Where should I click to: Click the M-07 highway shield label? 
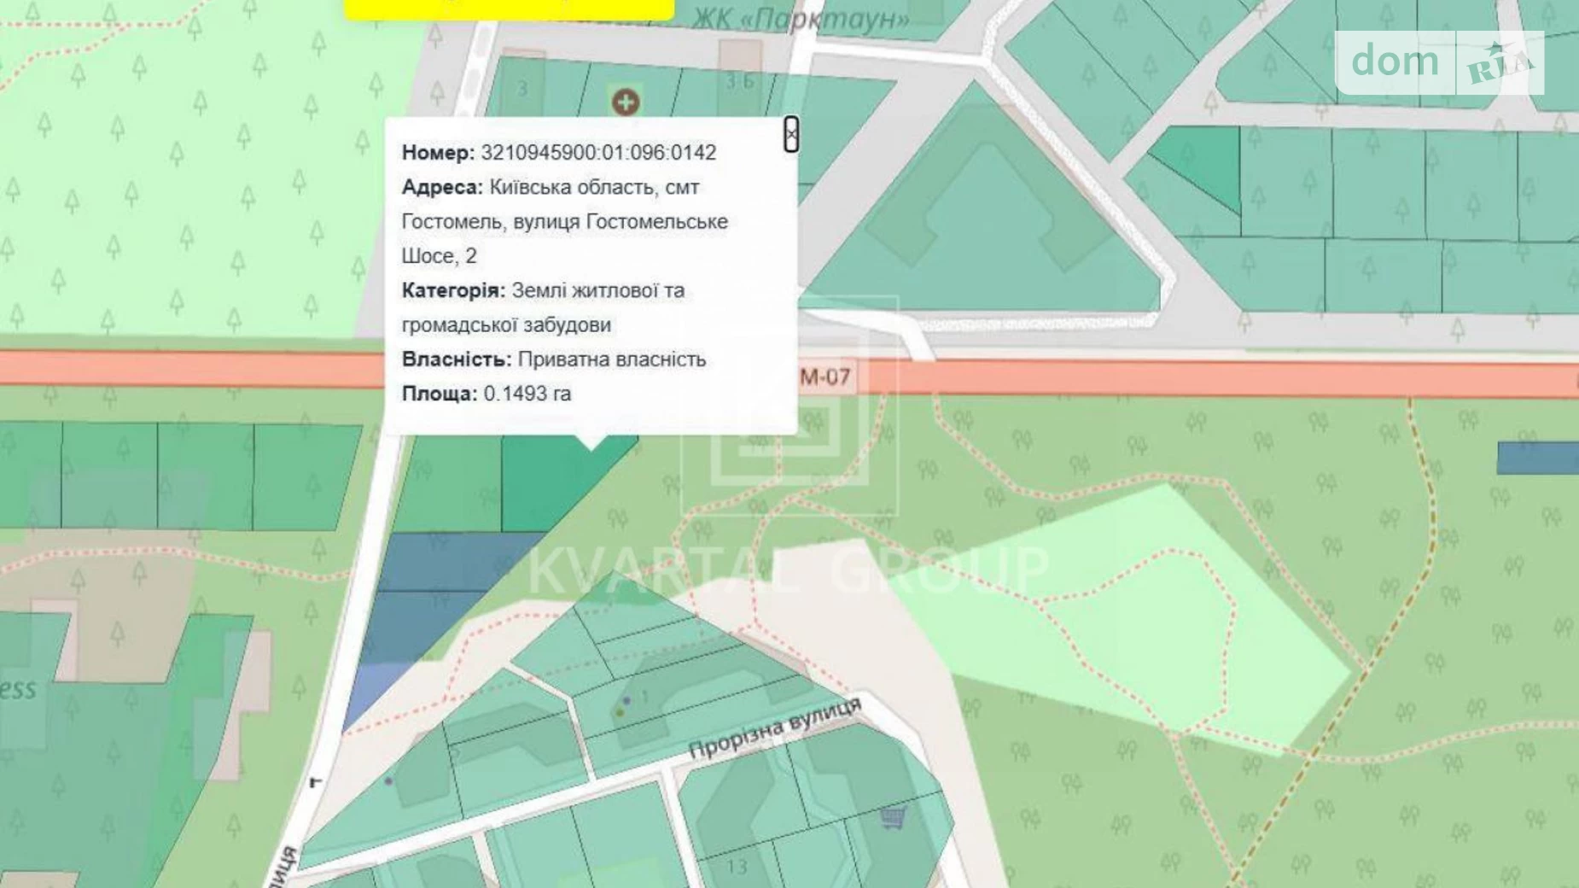point(824,377)
